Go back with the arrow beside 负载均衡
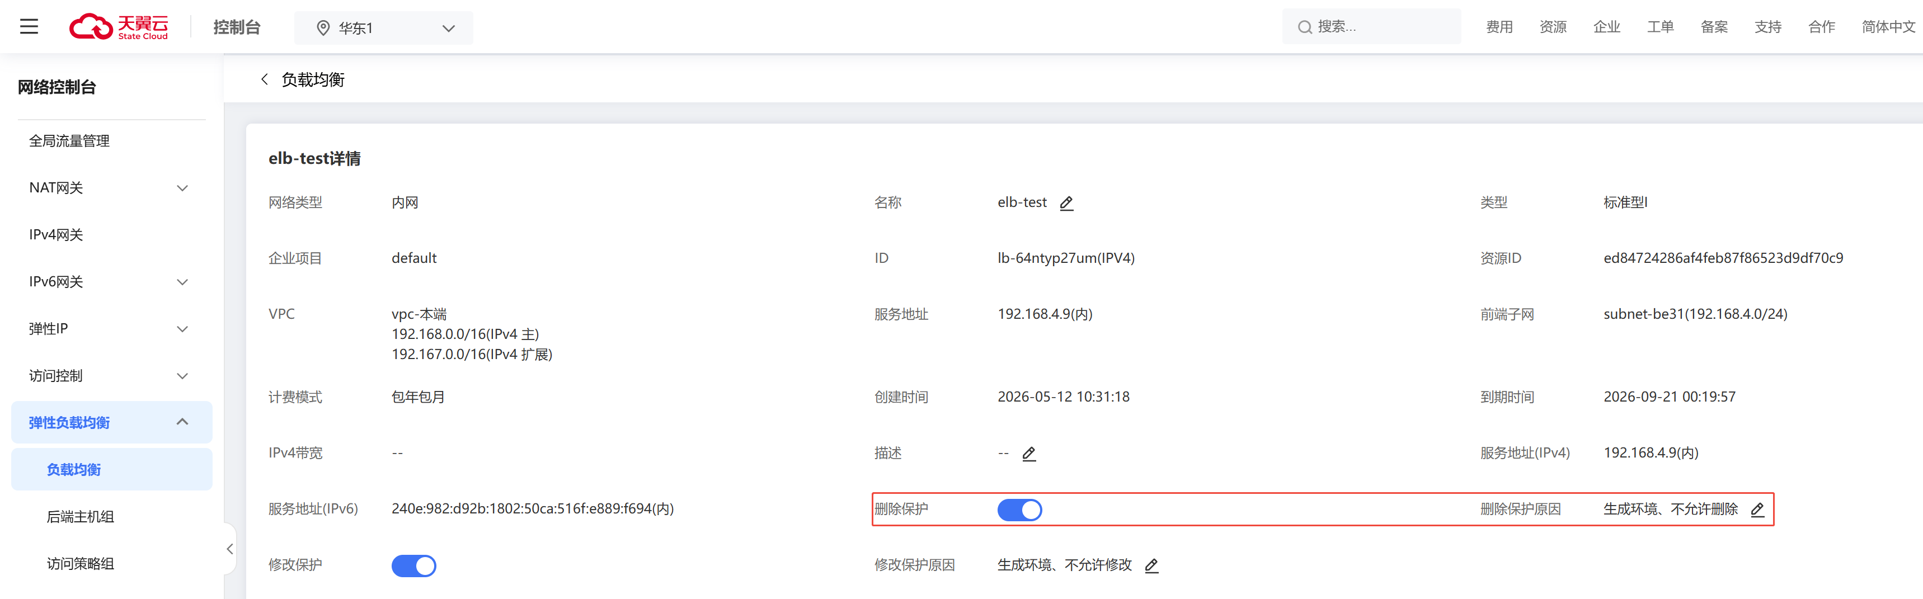This screenshot has width=1923, height=599. pyautogui.click(x=264, y=79)
